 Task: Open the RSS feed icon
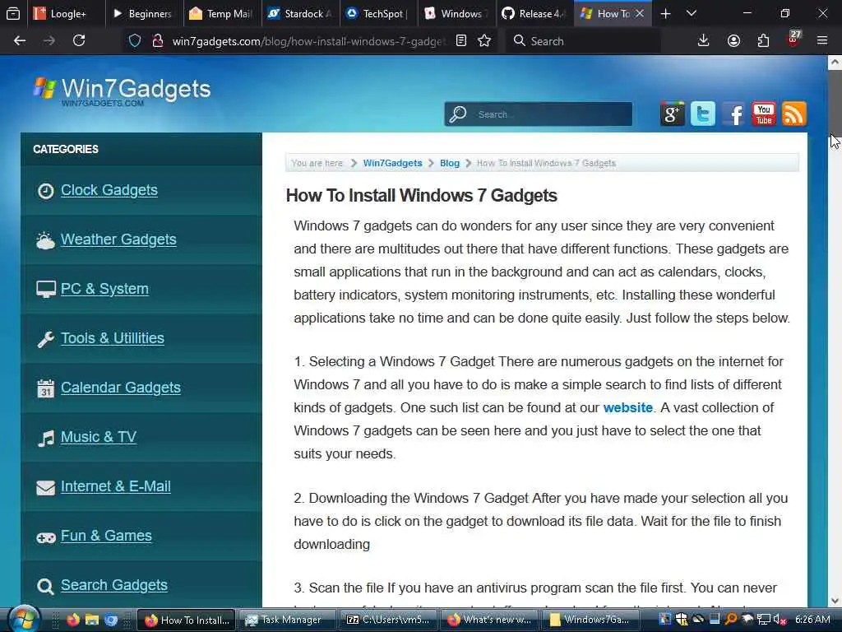794,114
